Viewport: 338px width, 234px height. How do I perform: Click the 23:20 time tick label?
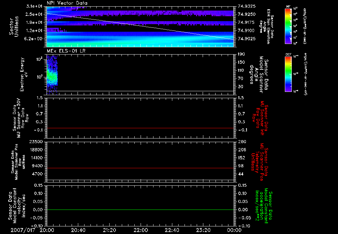point(203,230)
